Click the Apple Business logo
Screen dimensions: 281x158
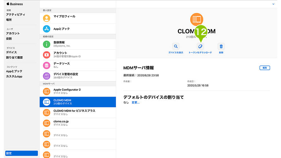coord(15,4)
